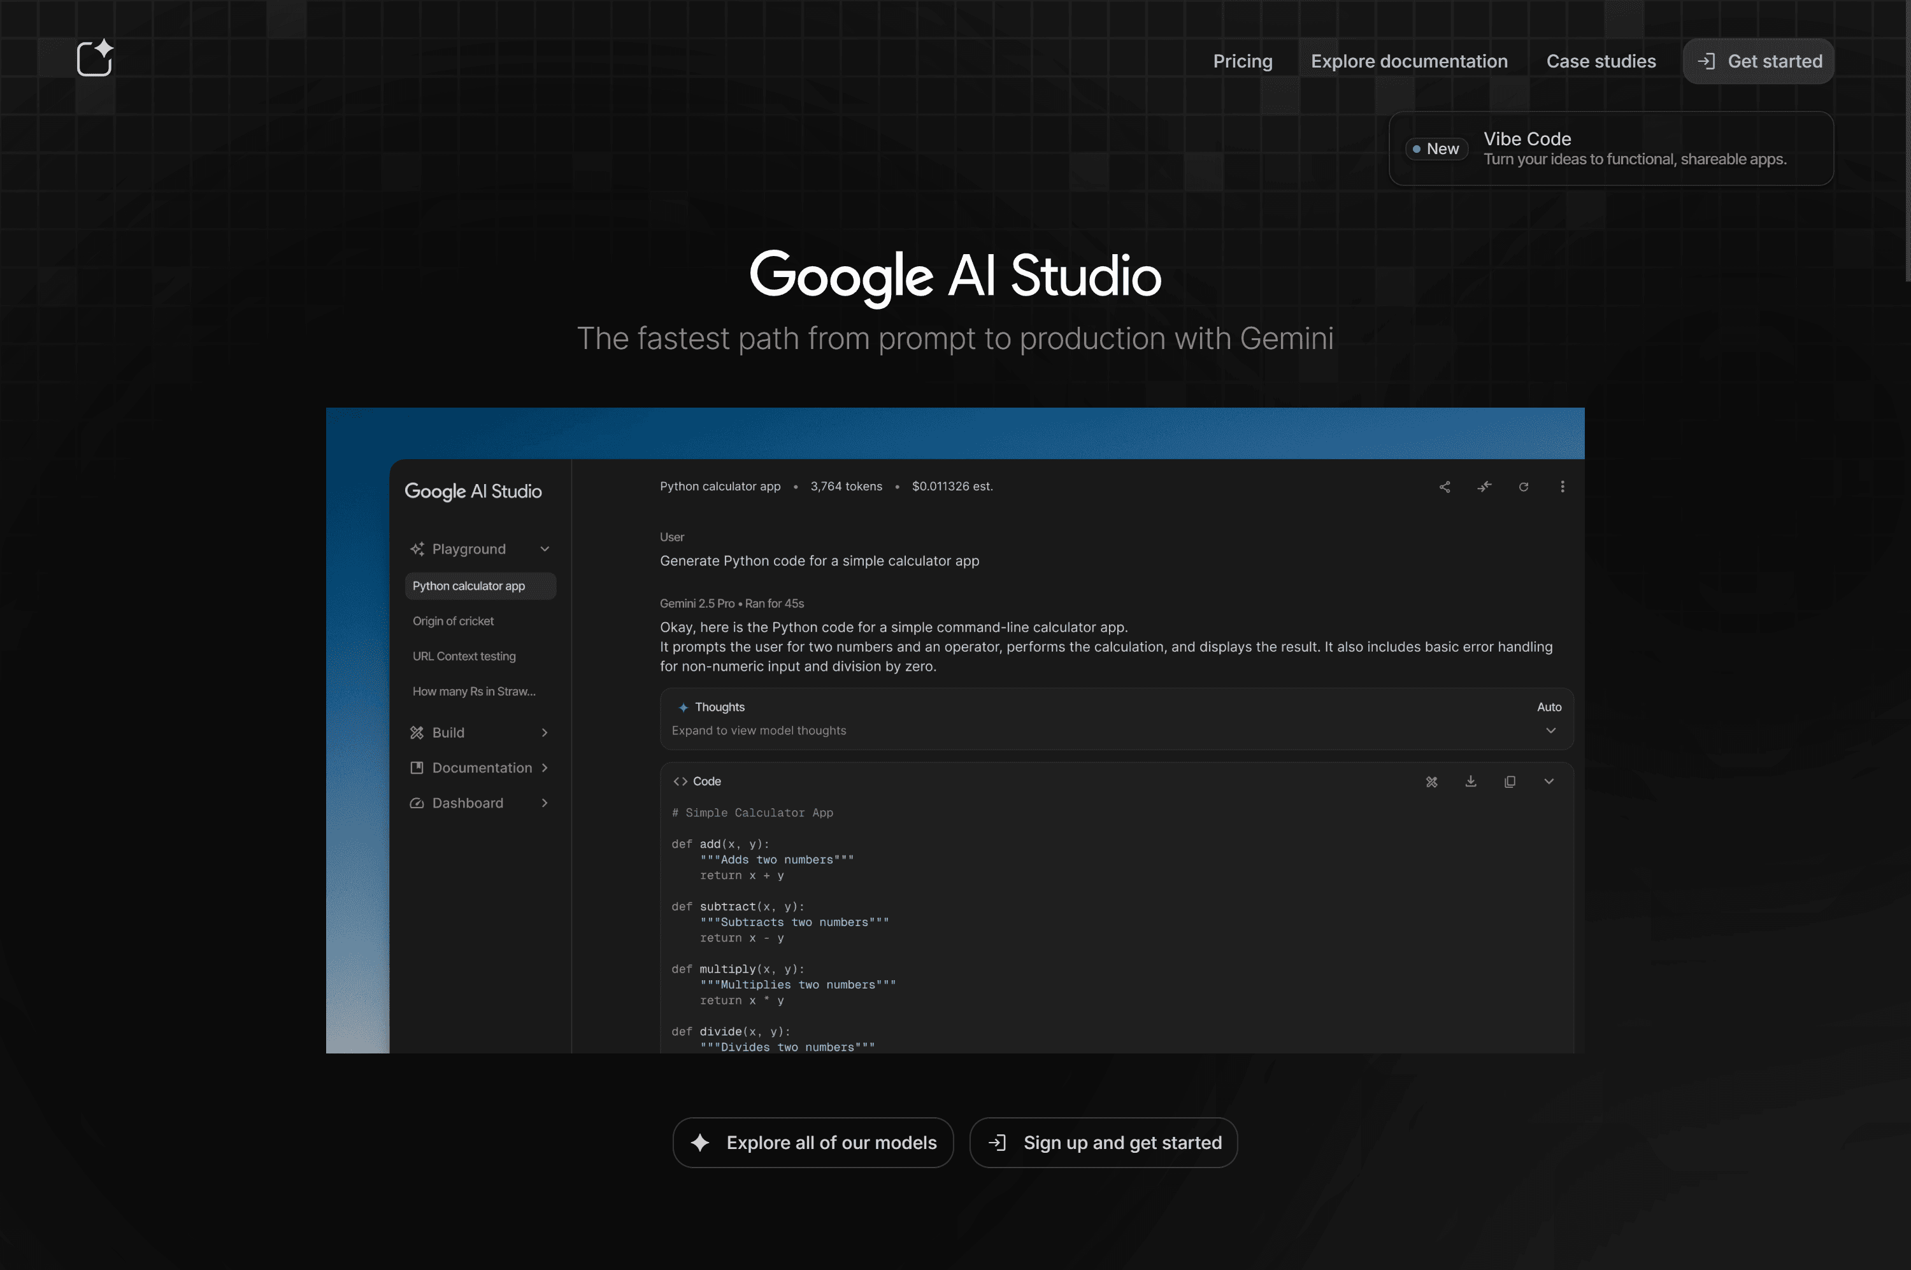Expand the Documentation sidebar item

coord(545,768)
